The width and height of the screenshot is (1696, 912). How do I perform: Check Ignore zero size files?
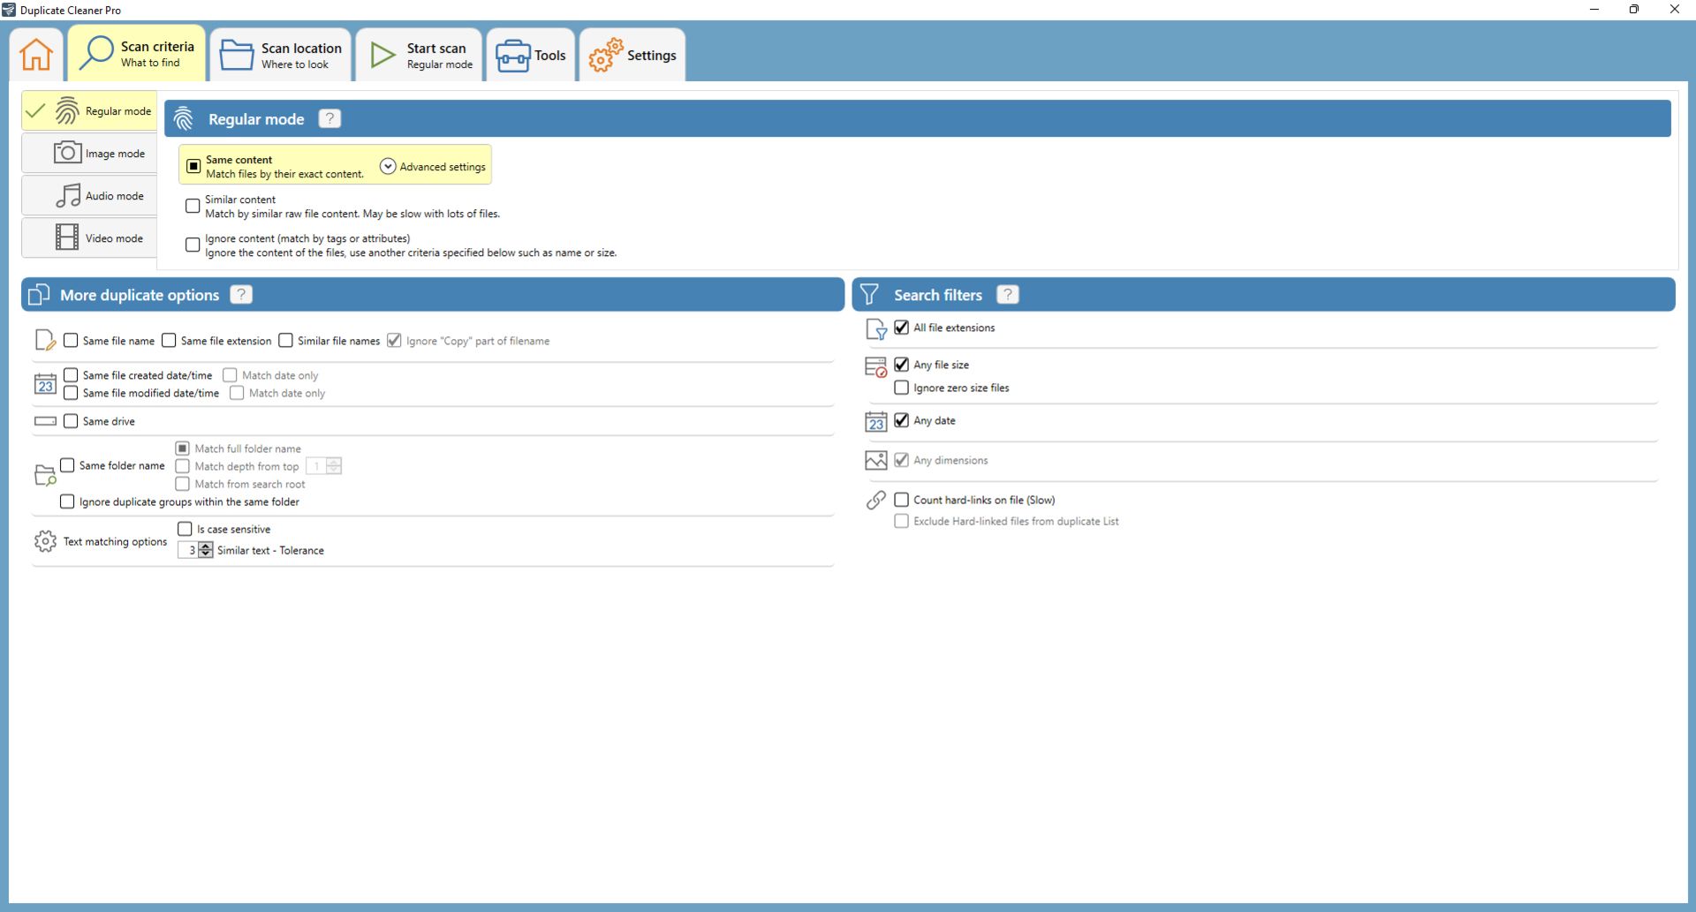(901, 387)
